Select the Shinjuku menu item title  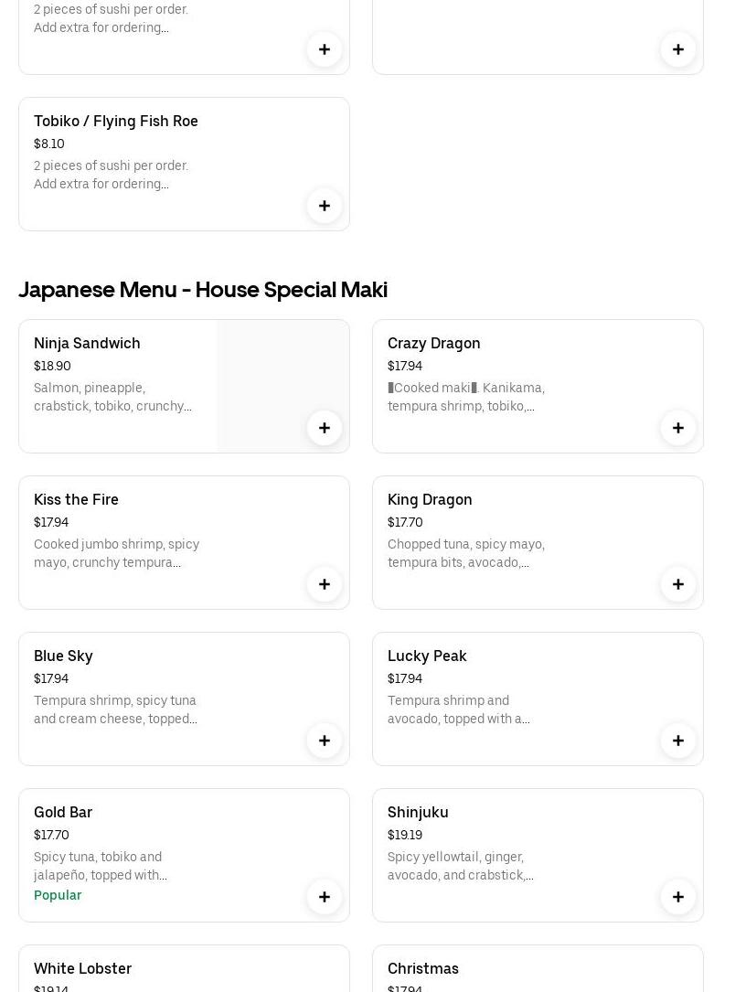click(x=418, y=812)
